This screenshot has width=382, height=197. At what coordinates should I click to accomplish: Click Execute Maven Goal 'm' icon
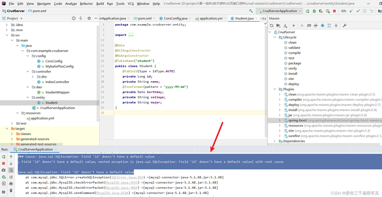309,26
